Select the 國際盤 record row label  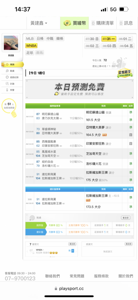[36, 225]
